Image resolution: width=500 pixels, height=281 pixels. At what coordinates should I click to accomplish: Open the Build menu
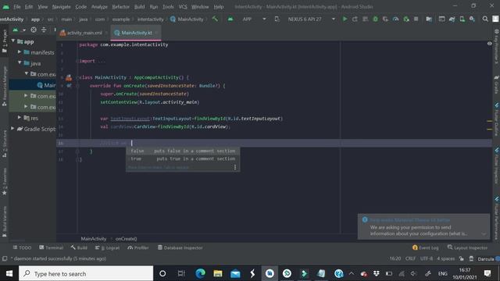tap(139, 7)
